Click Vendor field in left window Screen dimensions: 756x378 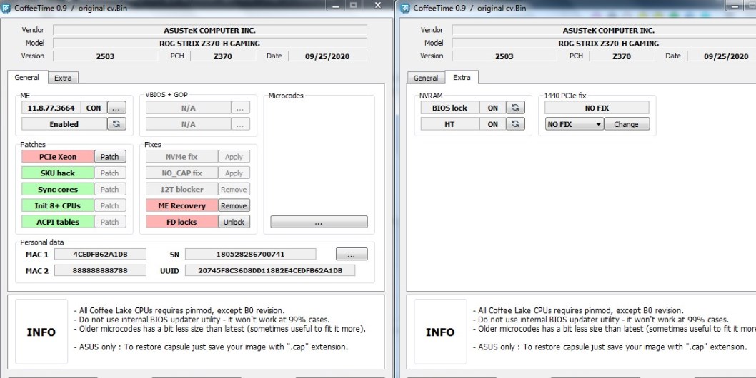(x=210, y=31)
